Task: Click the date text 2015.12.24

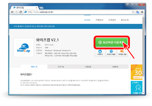Action: pos(49,45)
